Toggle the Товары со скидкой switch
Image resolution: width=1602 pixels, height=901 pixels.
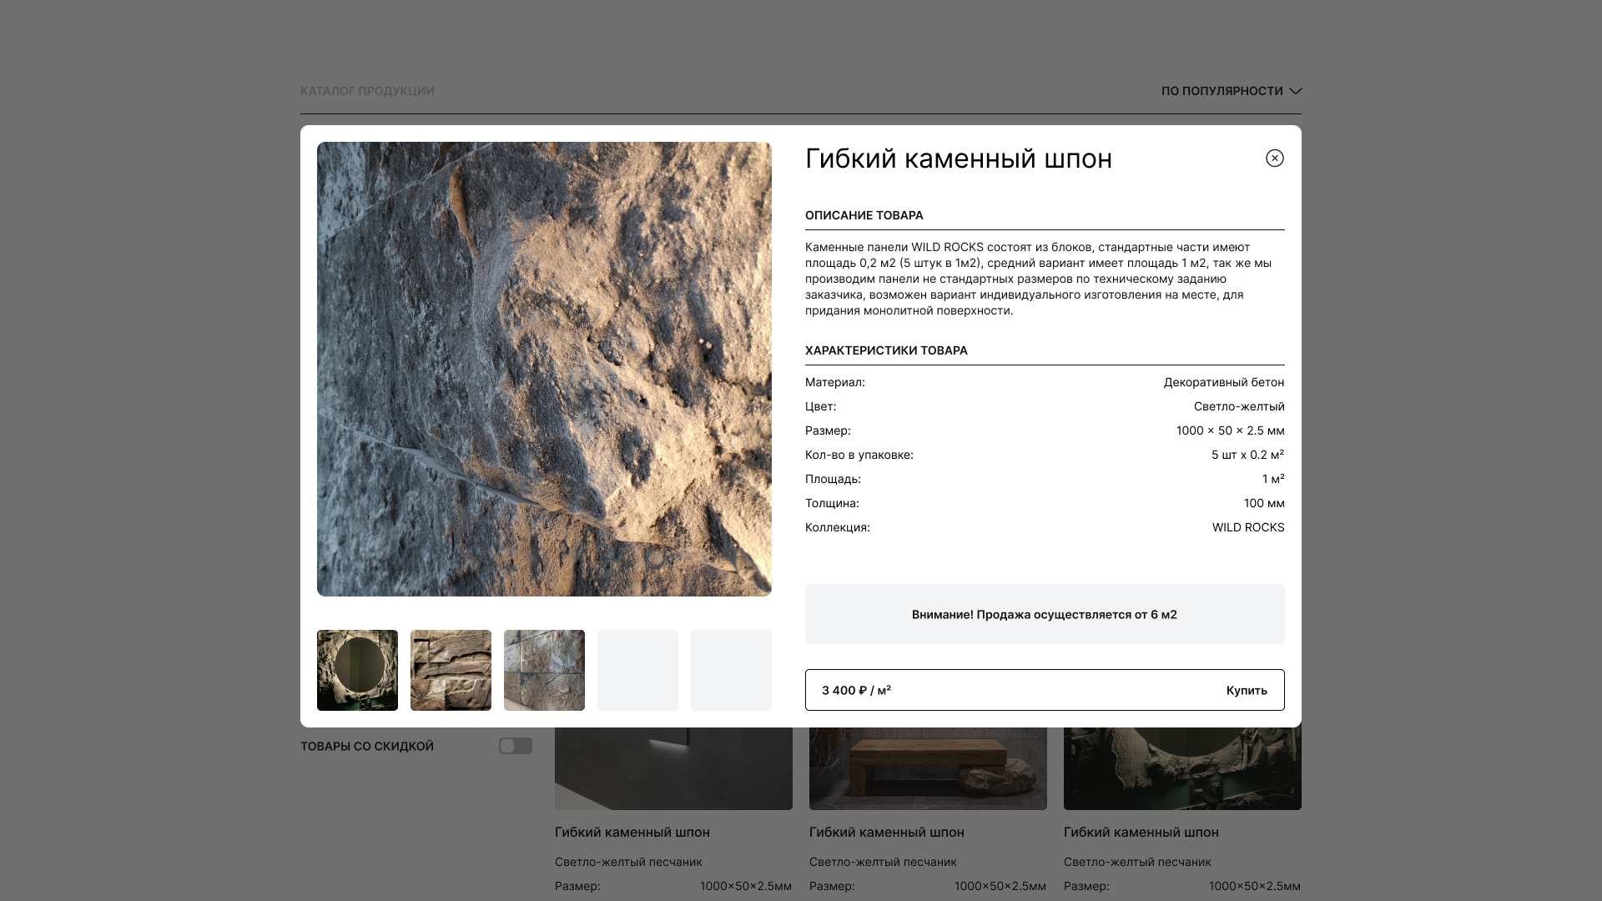515,746
